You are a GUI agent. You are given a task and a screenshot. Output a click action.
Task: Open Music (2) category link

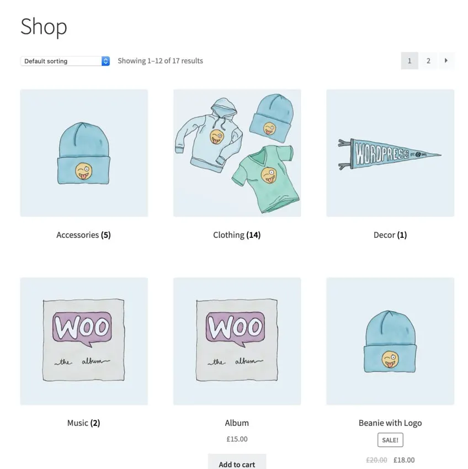pos(83,423)
